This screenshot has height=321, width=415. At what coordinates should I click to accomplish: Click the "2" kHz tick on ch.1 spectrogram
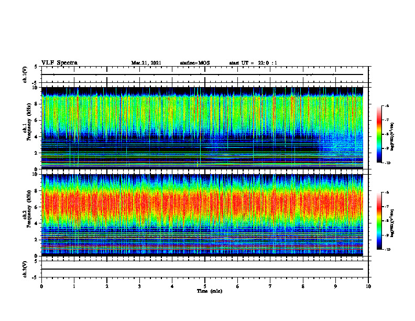(x=37, y=153)
